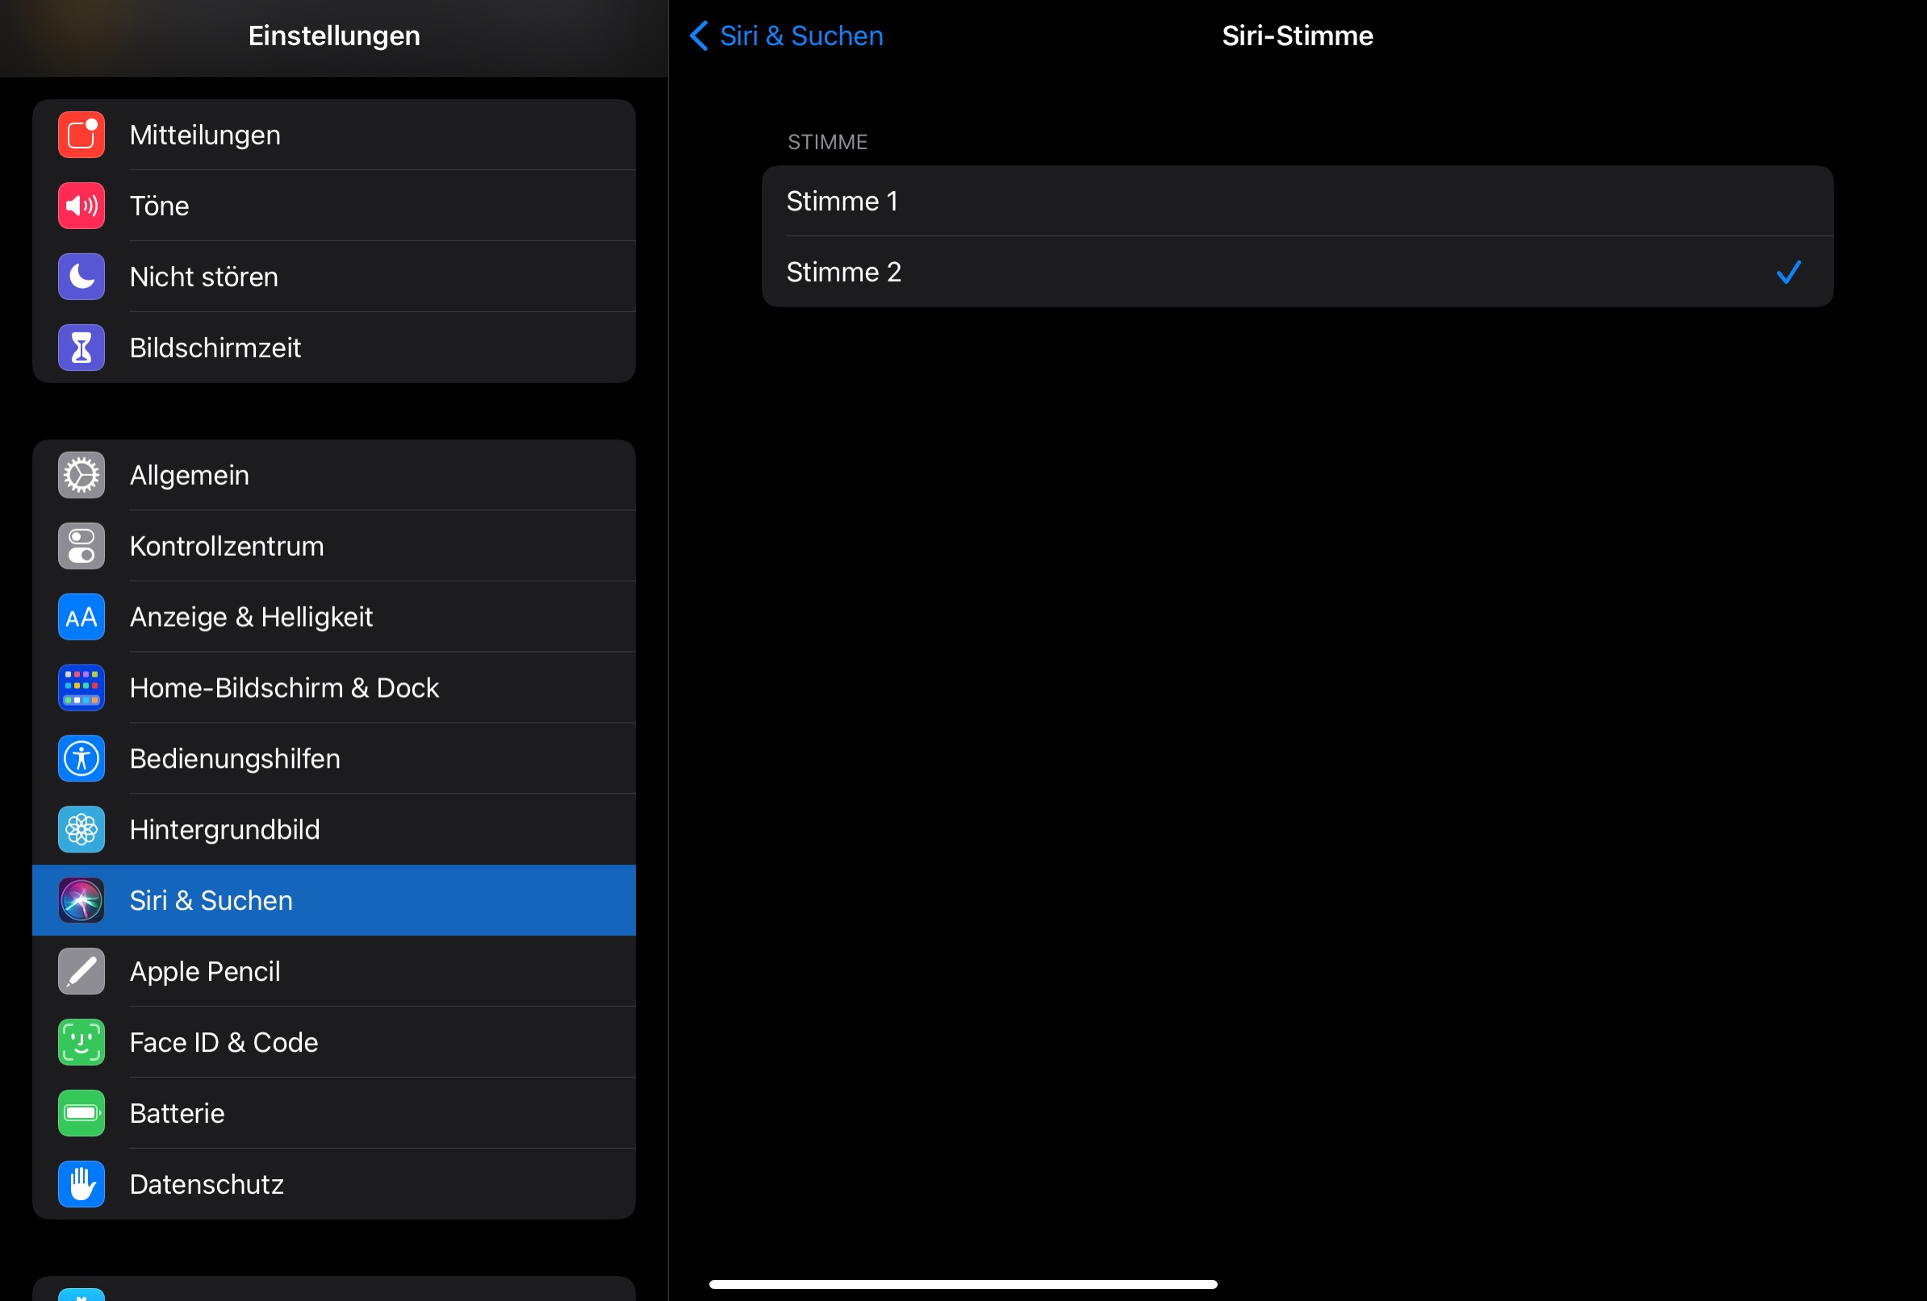Image resolution: width=1927 pixels, height=1301 pixels.
Task: Go back using the blue chevron arrow
Action: 699,35
